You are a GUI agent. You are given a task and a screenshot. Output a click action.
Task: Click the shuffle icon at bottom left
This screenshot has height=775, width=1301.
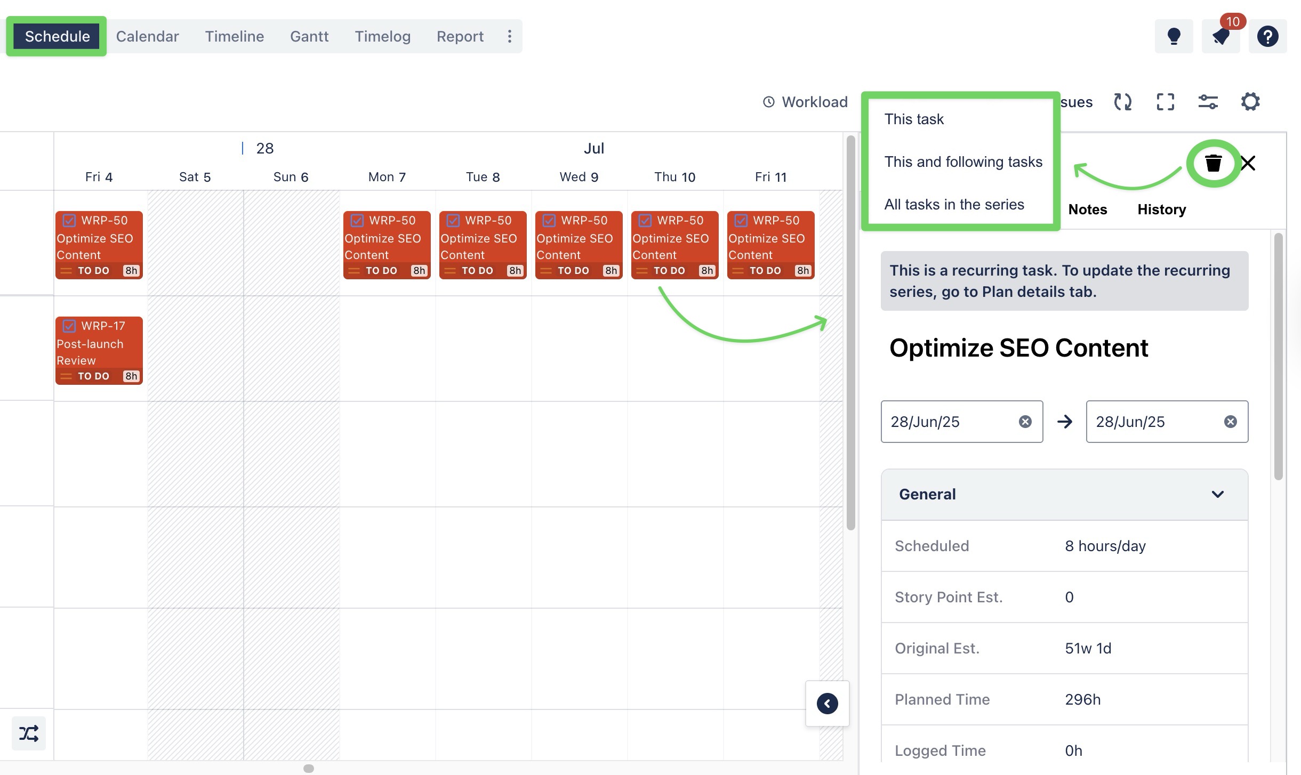click(29, 733)
